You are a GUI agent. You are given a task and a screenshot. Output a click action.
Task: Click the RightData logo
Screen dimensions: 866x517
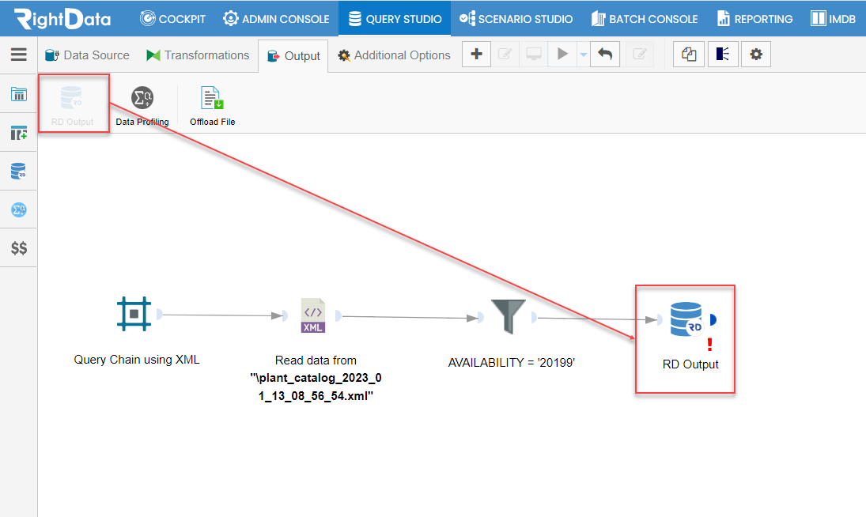[x=62, y=18]
